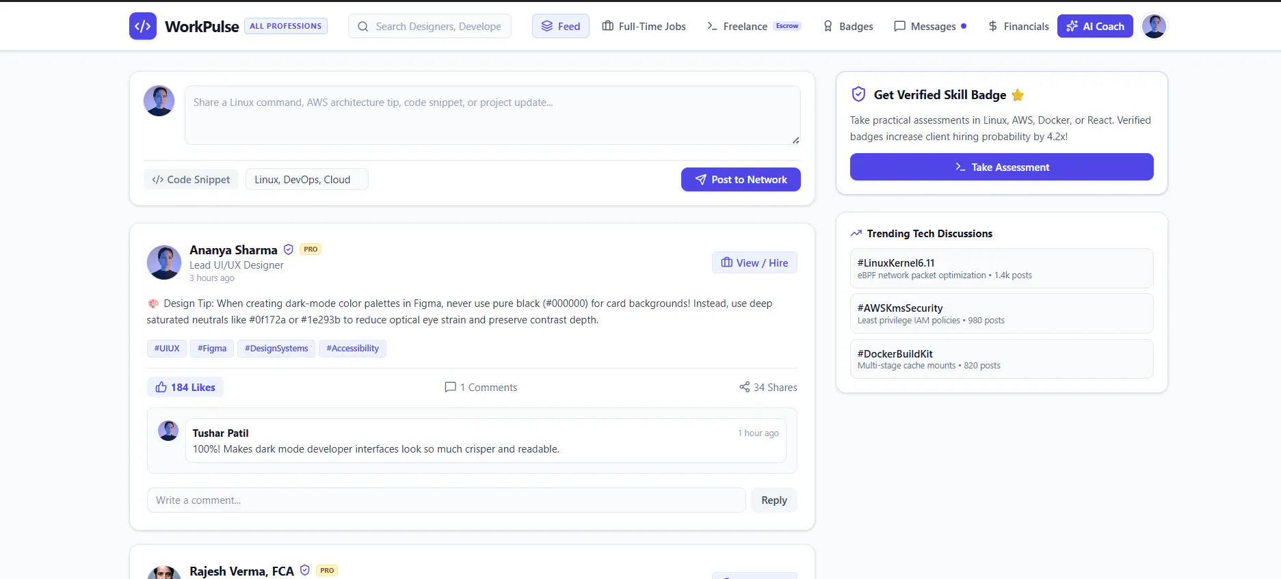Image resolution: width=1281 pixels, height=579 pixels.
Task: Click 'Lead UI/UX Designer' title text
Action: (x=237, y=265)
